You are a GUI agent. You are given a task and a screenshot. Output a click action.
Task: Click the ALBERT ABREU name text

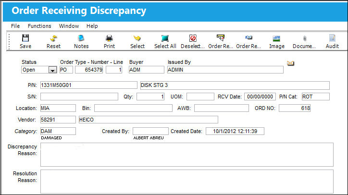tap(149, 138)
